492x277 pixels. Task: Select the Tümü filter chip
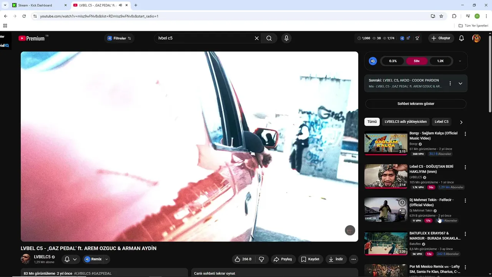[372, 122]
